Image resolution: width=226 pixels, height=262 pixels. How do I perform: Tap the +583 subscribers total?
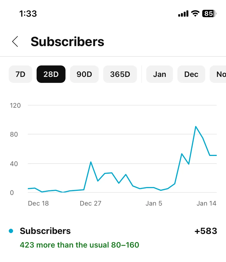(x=206, y=231)
